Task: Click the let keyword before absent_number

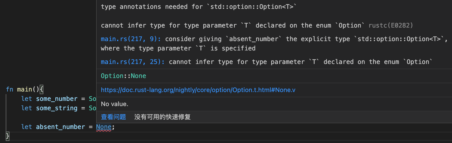Action: click(27, 127)
